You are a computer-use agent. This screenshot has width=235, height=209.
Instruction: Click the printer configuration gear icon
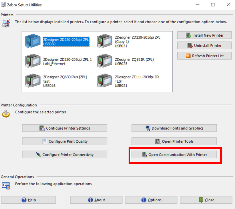(x=6, y=114)
